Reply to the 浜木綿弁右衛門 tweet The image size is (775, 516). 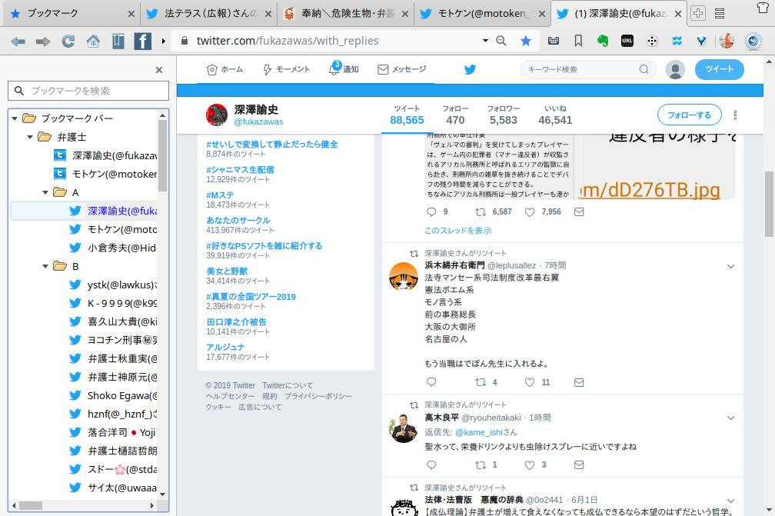point(431,382)
